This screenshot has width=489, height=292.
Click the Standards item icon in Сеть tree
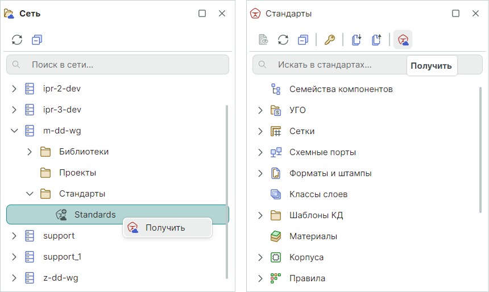61,215
